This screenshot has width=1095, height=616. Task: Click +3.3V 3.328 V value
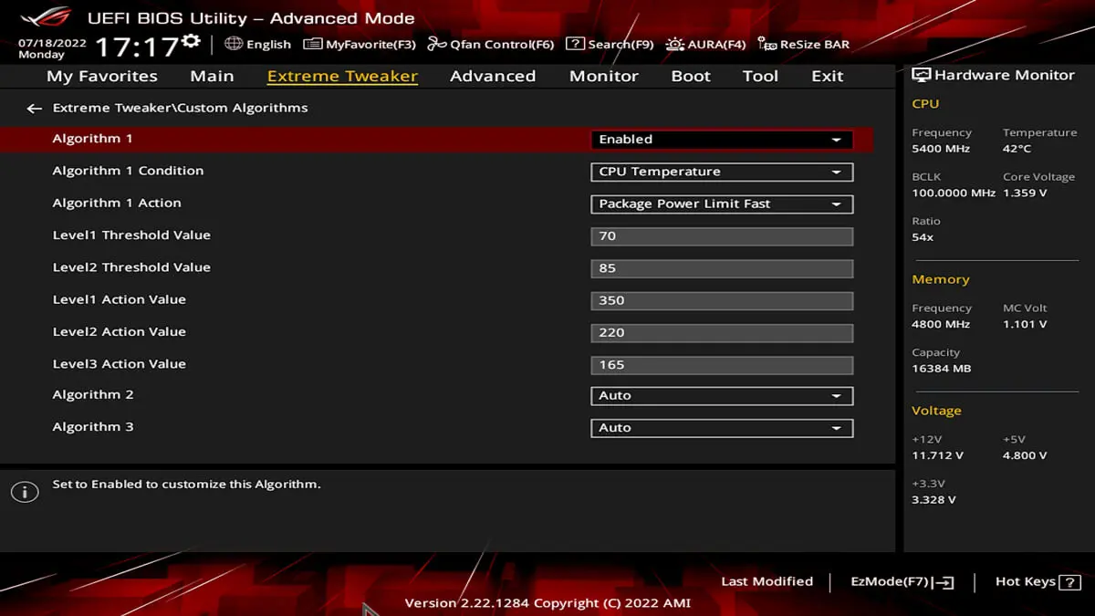tap(933, 499)
